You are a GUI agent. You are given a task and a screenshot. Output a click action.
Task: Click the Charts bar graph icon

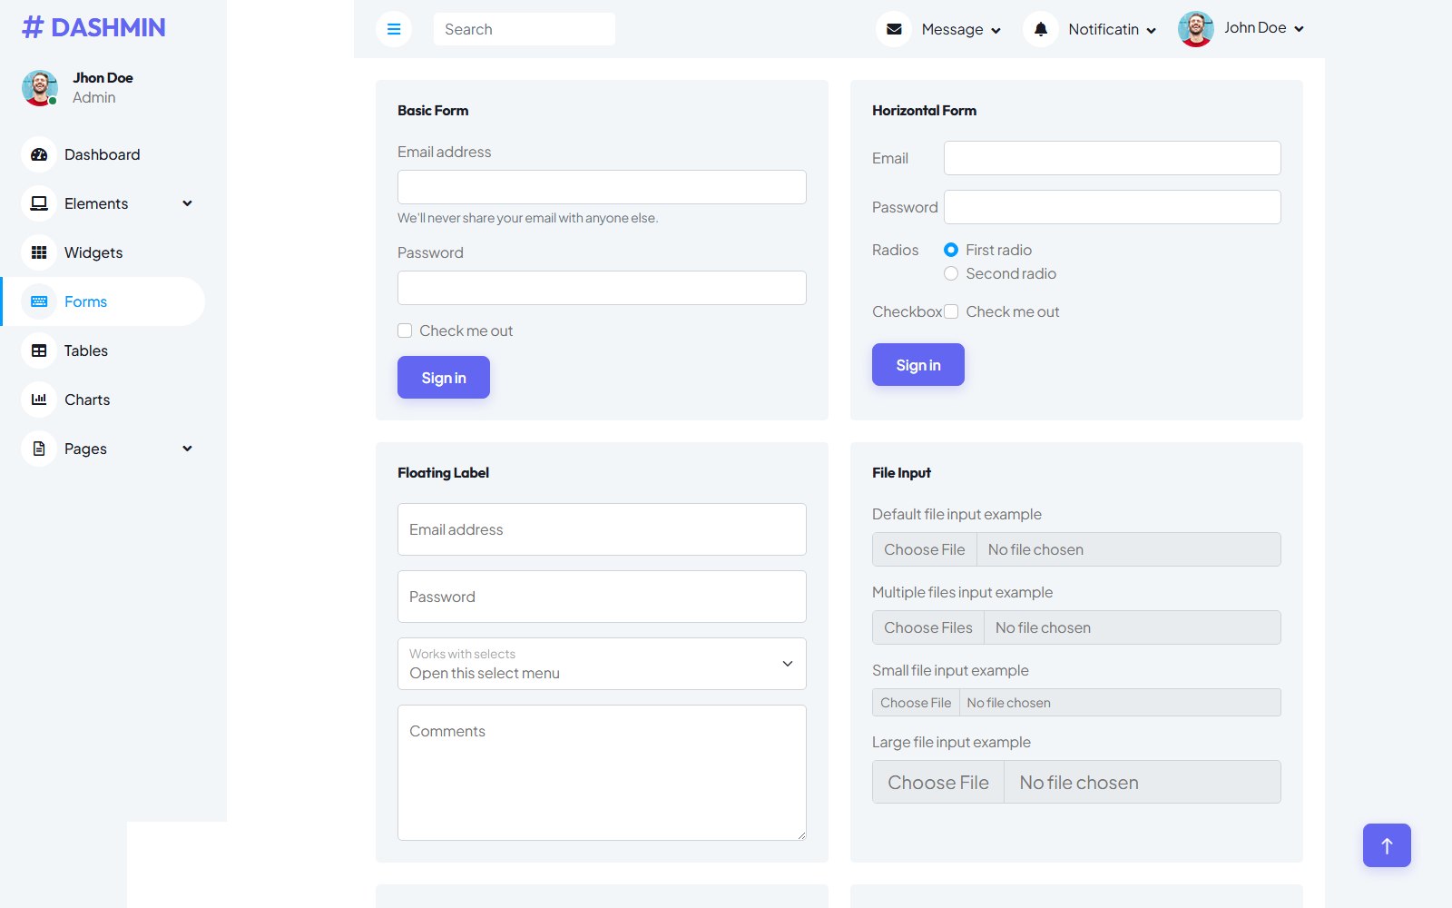tap(39, 400)
